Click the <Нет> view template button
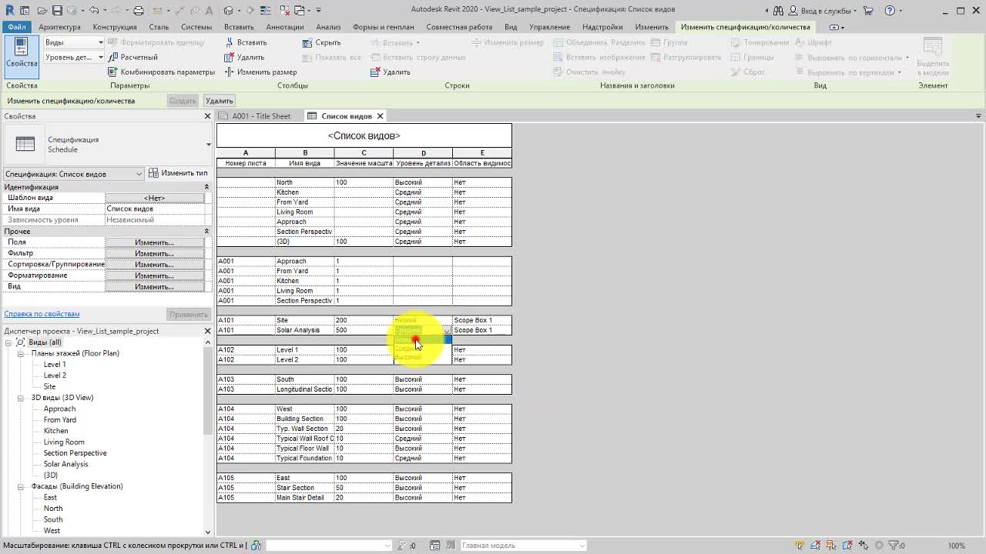986x554 pixels. [x=154, y=198]
